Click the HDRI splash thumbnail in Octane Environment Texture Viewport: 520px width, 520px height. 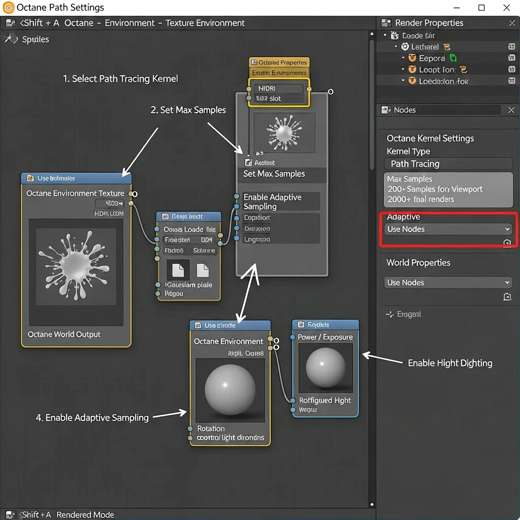76,267
